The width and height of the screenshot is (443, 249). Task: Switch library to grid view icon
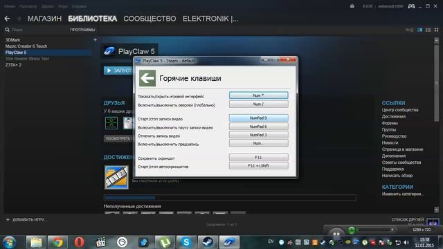[436, 30]
